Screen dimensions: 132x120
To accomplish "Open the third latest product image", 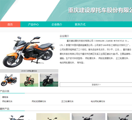I will click(x=89, y=116).
